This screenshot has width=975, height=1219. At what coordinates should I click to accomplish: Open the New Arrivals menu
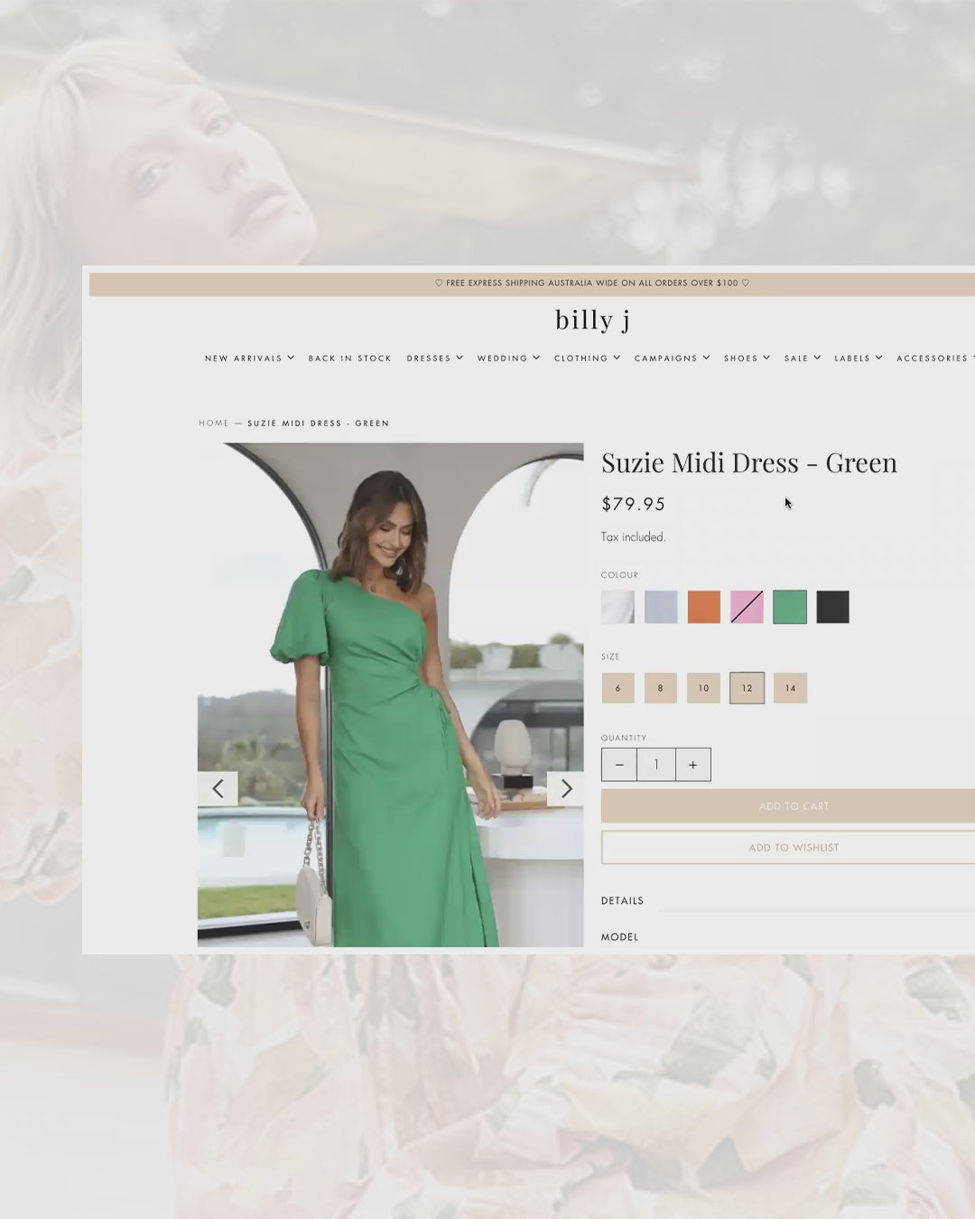tap(249, 358)
